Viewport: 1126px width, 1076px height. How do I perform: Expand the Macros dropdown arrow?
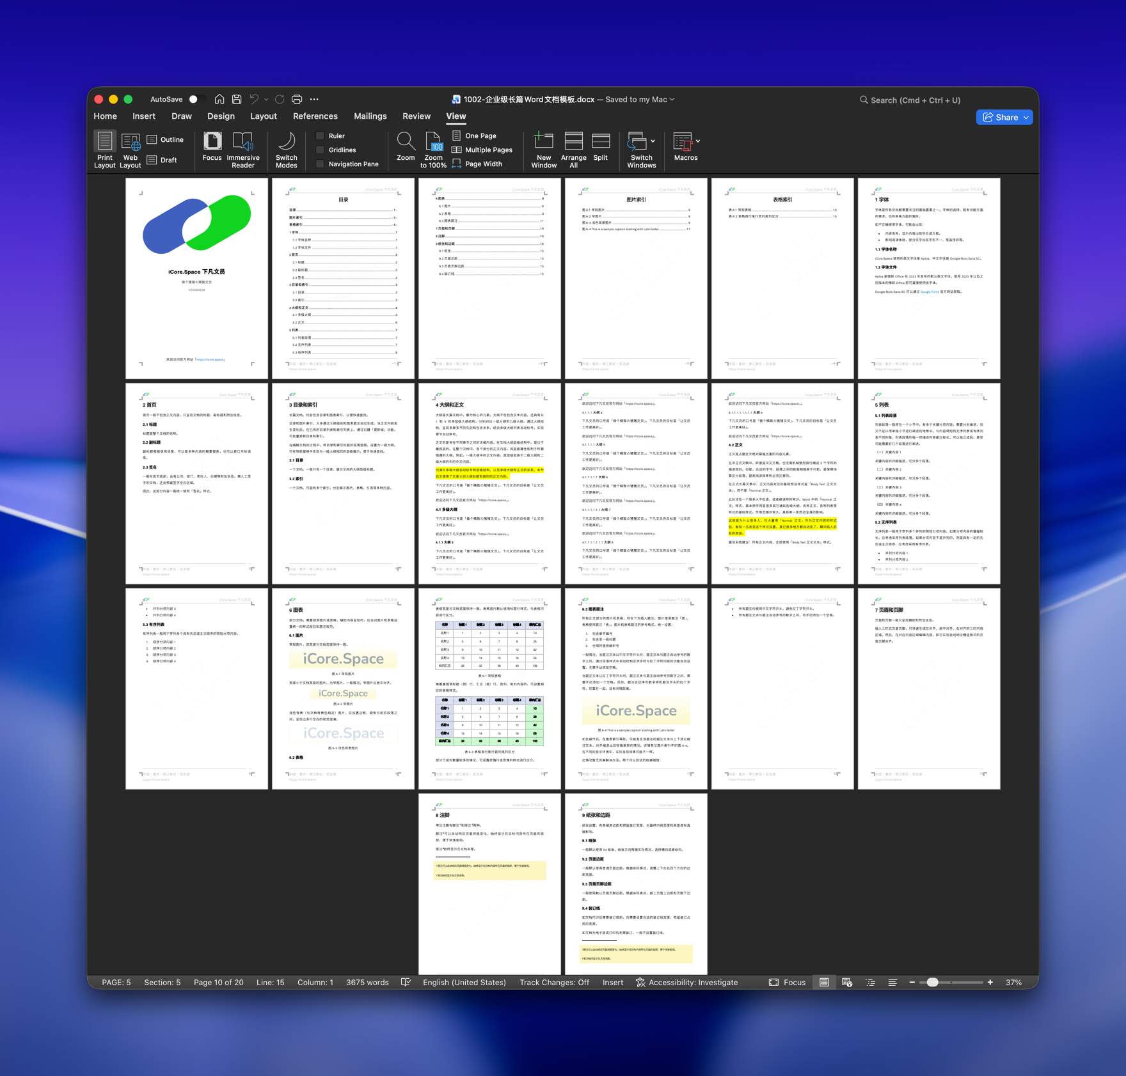(697, 141)
